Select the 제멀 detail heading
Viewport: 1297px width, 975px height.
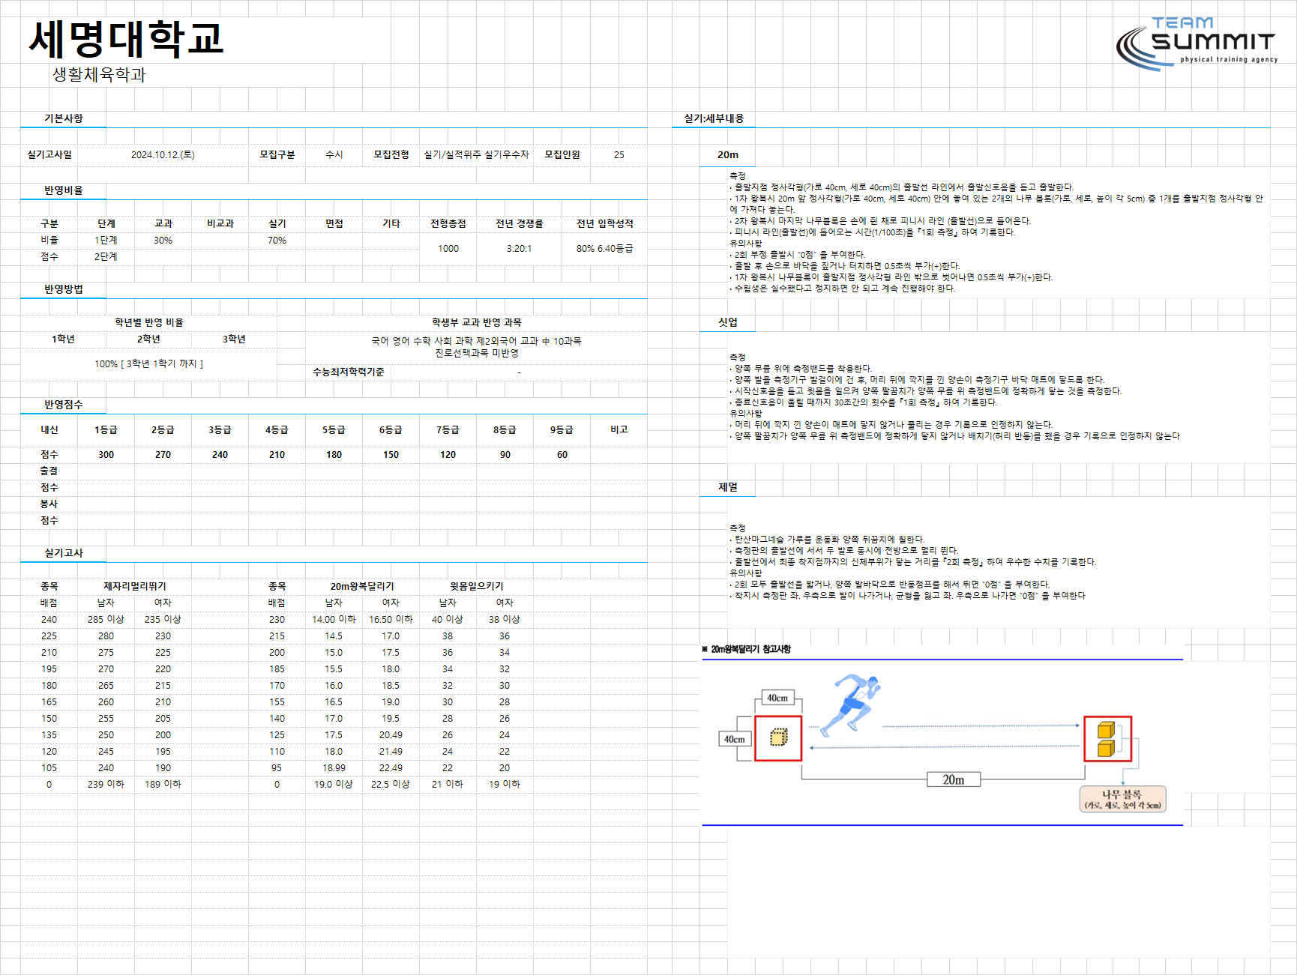tap(727, 487)
